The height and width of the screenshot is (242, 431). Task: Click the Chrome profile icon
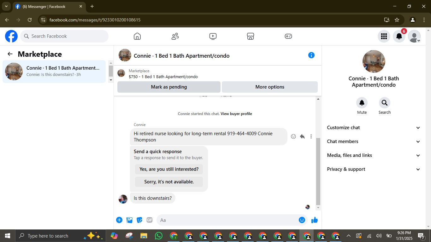point(412,20)
